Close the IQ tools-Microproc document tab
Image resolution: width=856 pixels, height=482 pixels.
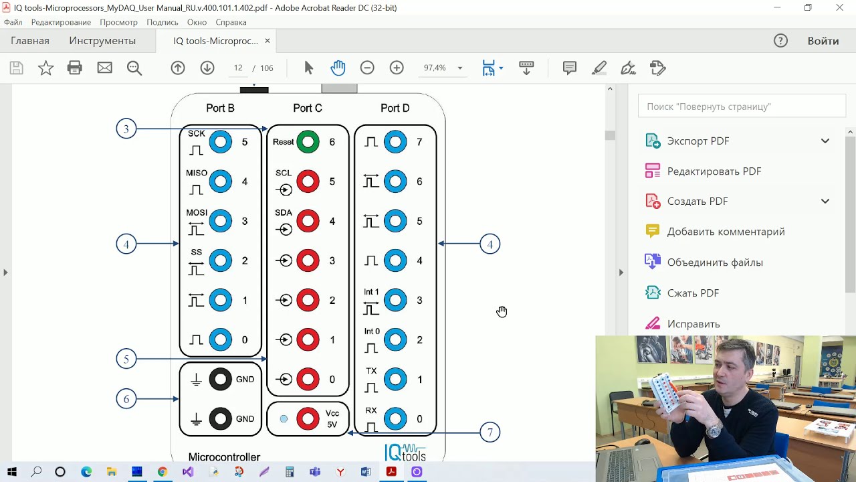pos(267,41)
